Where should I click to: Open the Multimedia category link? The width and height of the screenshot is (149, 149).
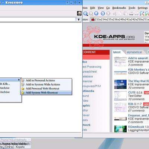click(x=88, y=91)
